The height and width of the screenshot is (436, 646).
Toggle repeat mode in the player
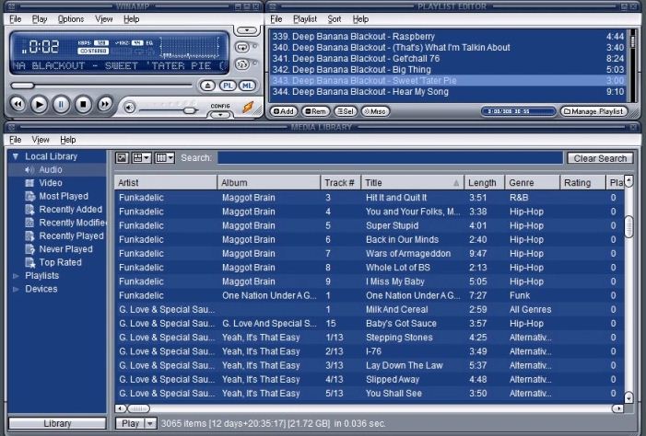[x=242, y=47]
